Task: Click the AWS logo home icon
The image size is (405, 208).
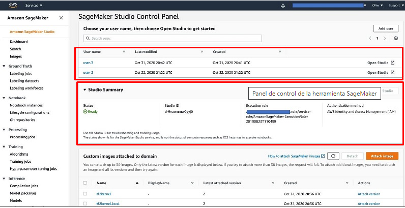Action: coord(13,5)
